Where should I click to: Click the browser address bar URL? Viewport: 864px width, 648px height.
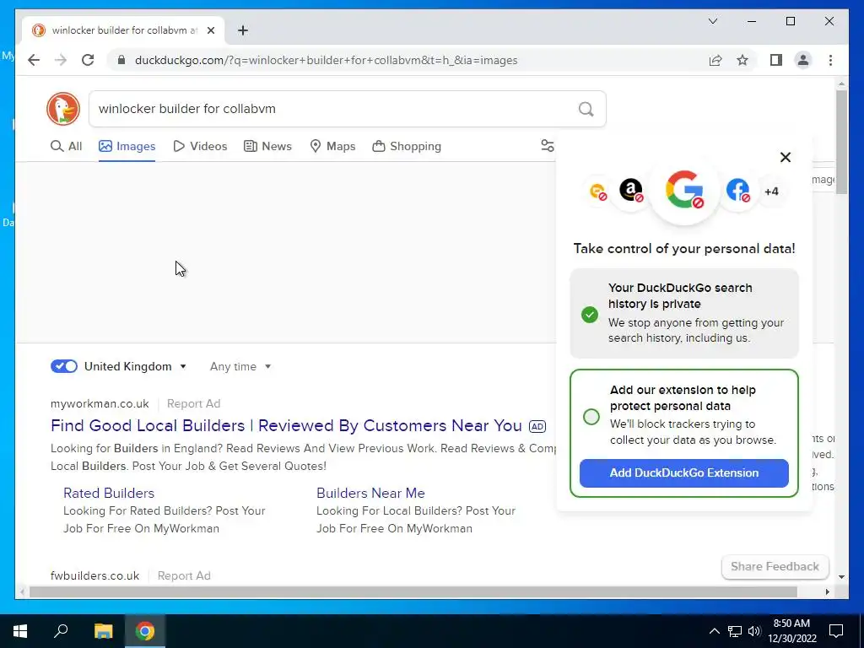click(x=327, y=60)
